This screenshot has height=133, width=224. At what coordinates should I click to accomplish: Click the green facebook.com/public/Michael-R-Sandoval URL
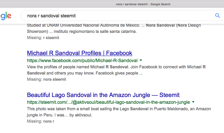tap(82, 61)
